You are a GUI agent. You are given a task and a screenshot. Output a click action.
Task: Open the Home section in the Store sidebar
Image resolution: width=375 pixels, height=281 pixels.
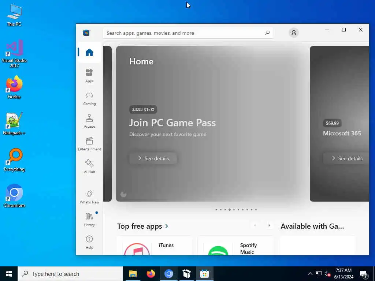(89, 52)
